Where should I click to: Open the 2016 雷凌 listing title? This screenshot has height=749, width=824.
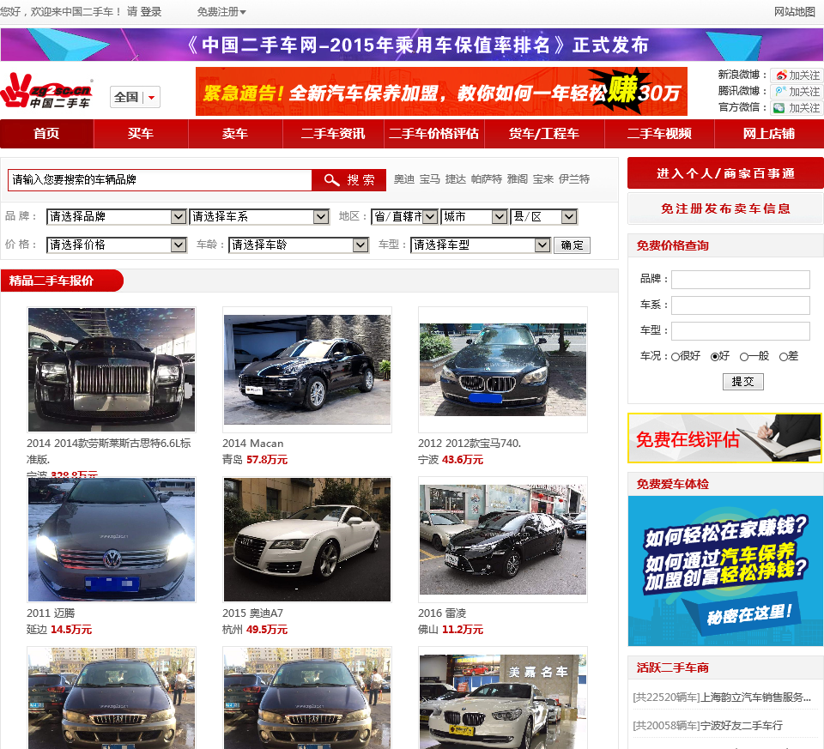[x=442, y=613]
